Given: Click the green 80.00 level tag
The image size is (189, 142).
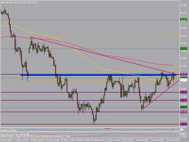Looking at the screenshot, I should (x=184, y=49).
